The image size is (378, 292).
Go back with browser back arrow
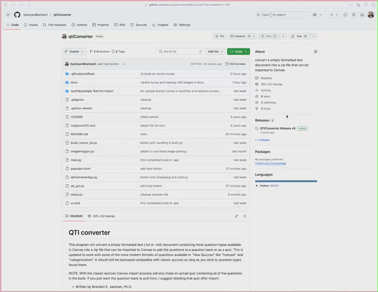click(13, 4)
